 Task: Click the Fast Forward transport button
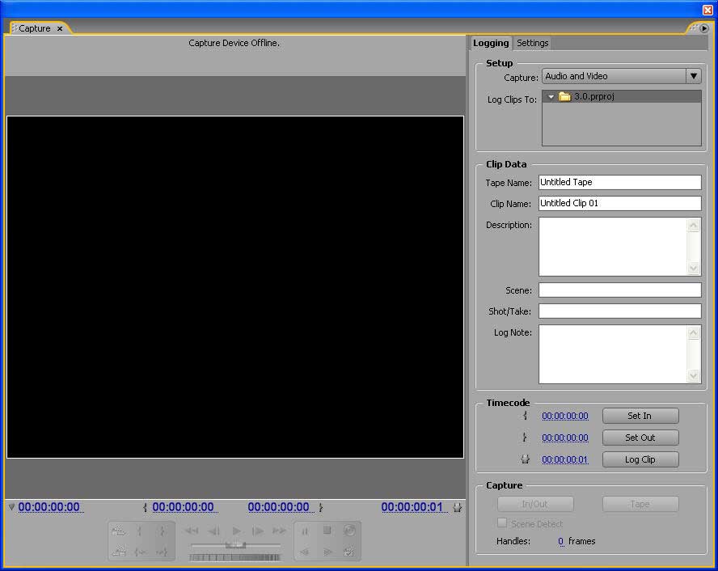279,531
